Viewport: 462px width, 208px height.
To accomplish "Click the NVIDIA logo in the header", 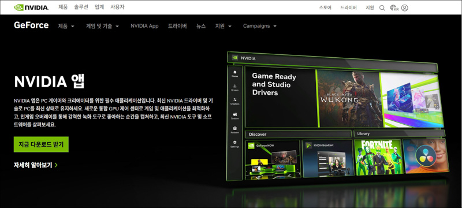I will (31, 8).
